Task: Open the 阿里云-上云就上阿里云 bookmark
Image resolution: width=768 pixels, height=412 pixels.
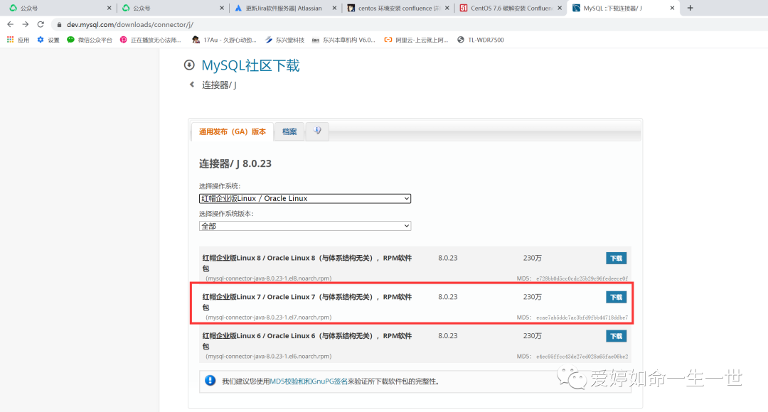Action: coord(416,40)
